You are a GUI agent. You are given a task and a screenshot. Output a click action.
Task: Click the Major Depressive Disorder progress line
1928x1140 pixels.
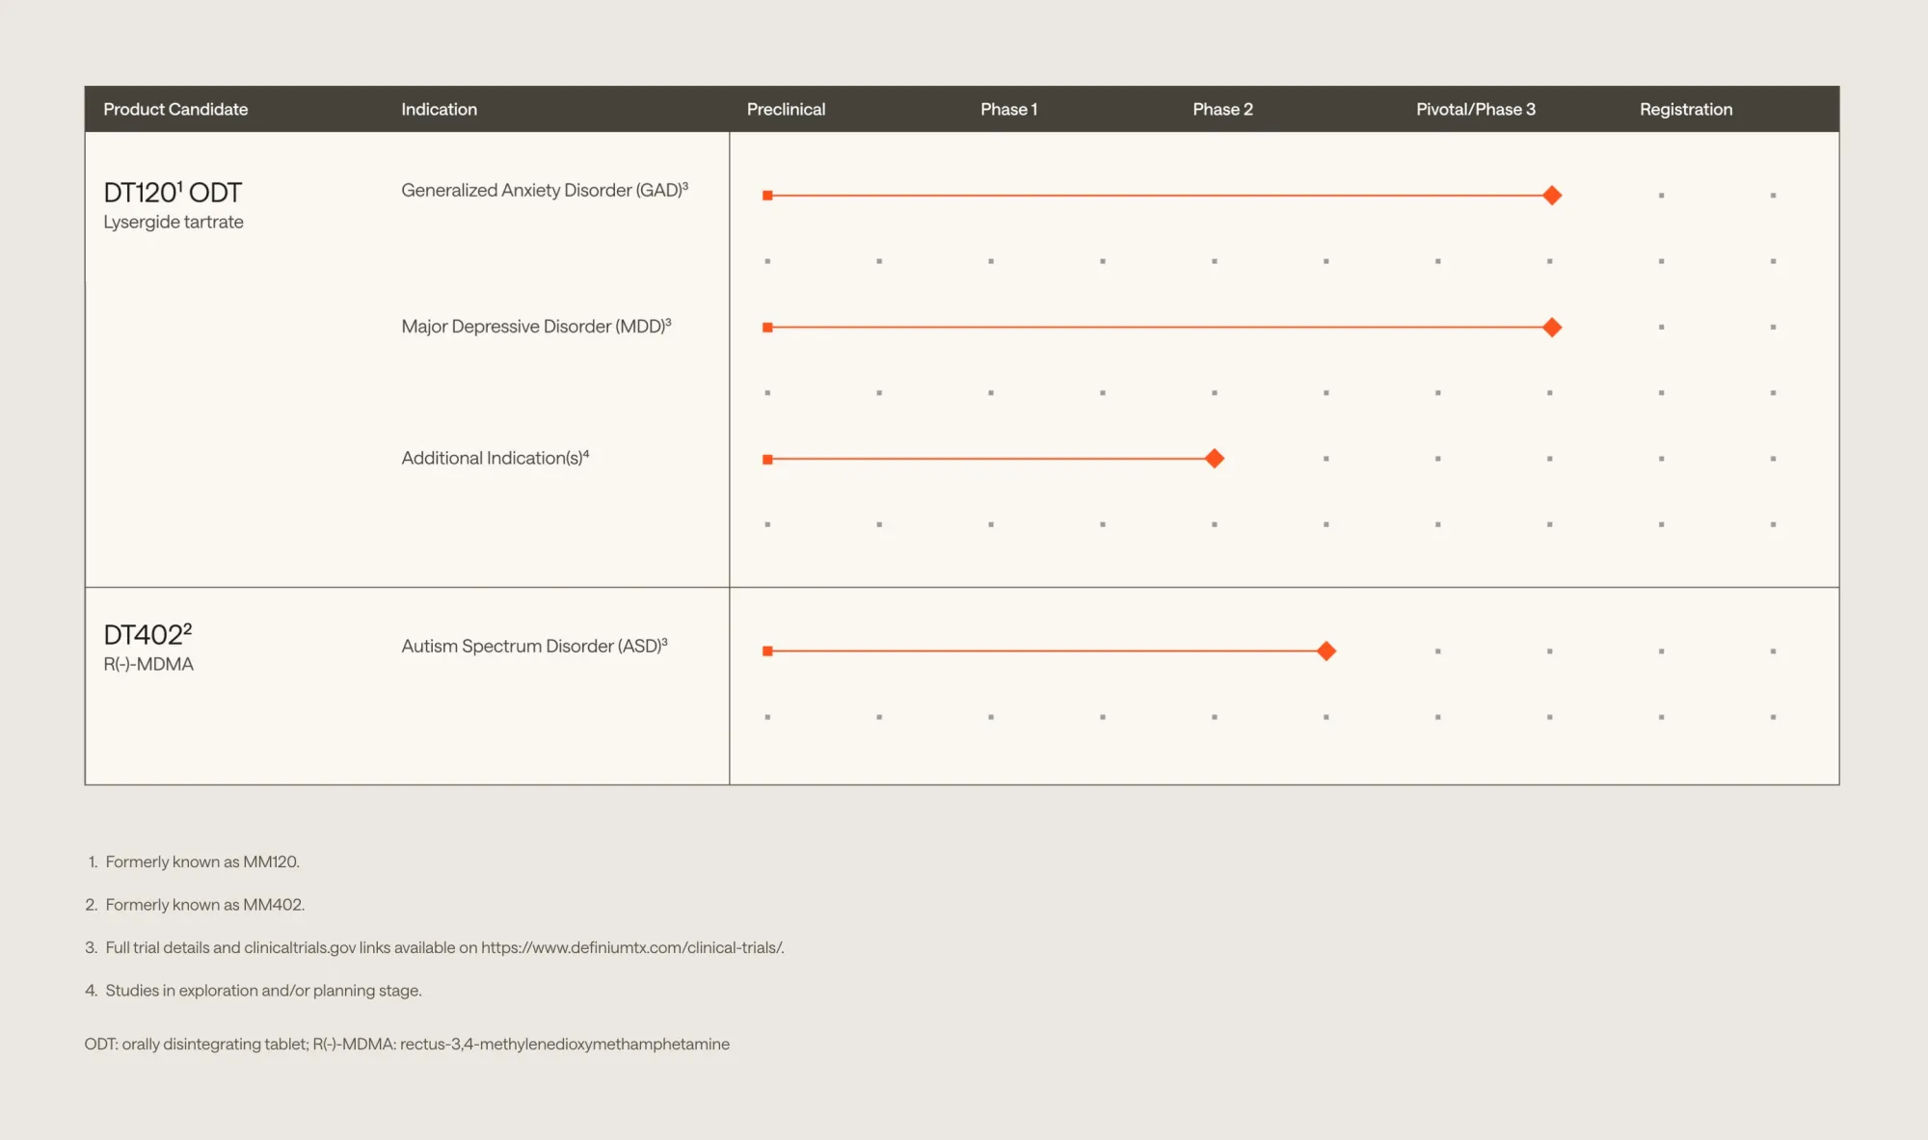coord(1157,328)
